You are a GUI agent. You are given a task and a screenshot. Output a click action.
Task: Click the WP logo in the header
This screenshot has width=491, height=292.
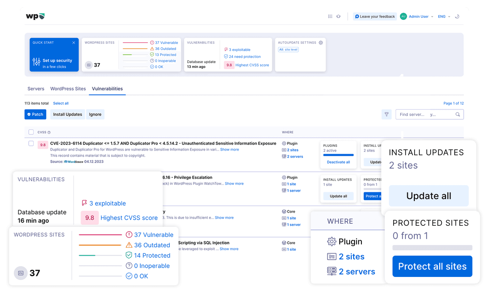click(35, 16)
